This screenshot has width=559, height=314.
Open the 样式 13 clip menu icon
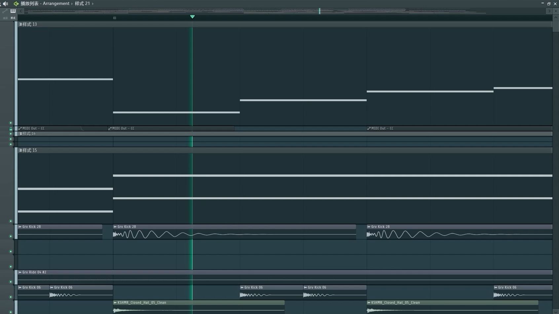(20, 24)
